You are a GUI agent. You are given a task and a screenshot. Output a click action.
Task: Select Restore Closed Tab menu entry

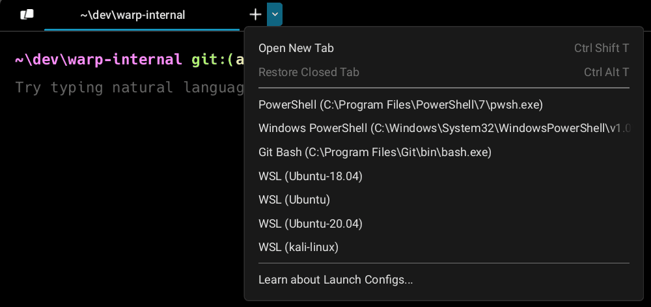(x=309, y=72)
